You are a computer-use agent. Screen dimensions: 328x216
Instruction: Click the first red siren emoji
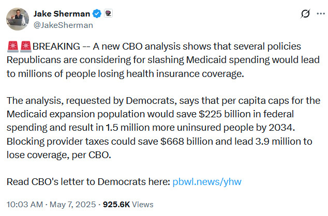click(x=13, y=47)
